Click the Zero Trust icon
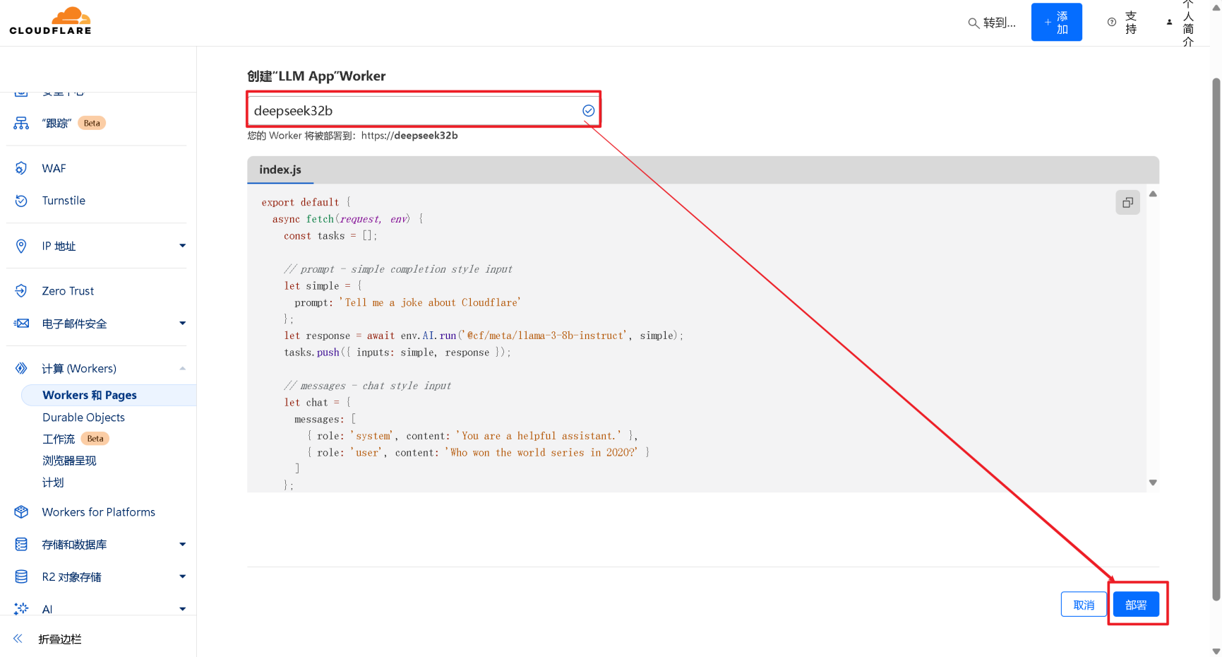Viewport: 1222px width, 657px height. tap(21, 291)
